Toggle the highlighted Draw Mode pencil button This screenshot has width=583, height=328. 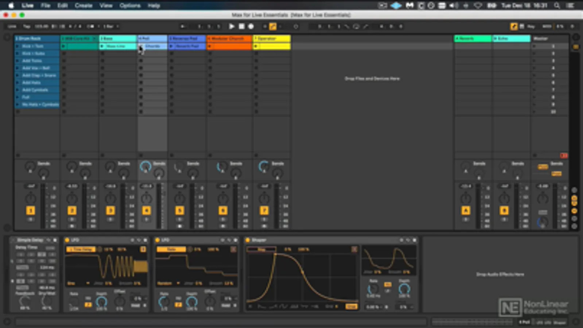click(x=514, y=26)
